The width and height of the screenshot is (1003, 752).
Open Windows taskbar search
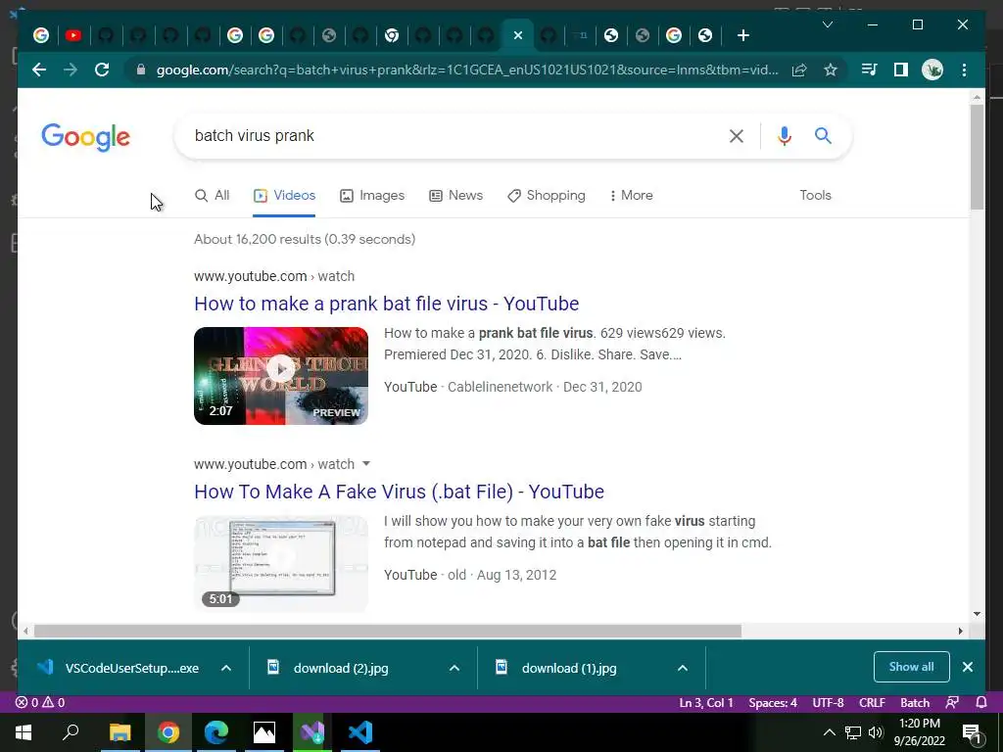(x=71, y=732)
